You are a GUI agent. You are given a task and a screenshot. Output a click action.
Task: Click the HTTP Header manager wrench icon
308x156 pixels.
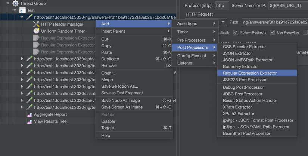[36, 24]
